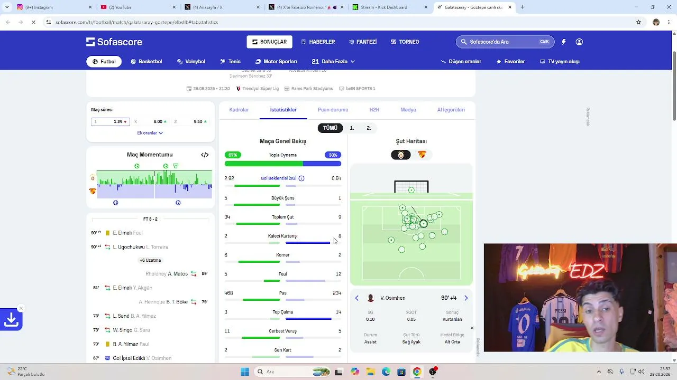Click the yellow card icon for E. Elmalı

click(x=107, y=233)
